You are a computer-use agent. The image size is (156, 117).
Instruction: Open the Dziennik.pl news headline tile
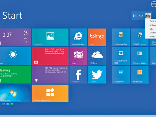coord(50,56)
